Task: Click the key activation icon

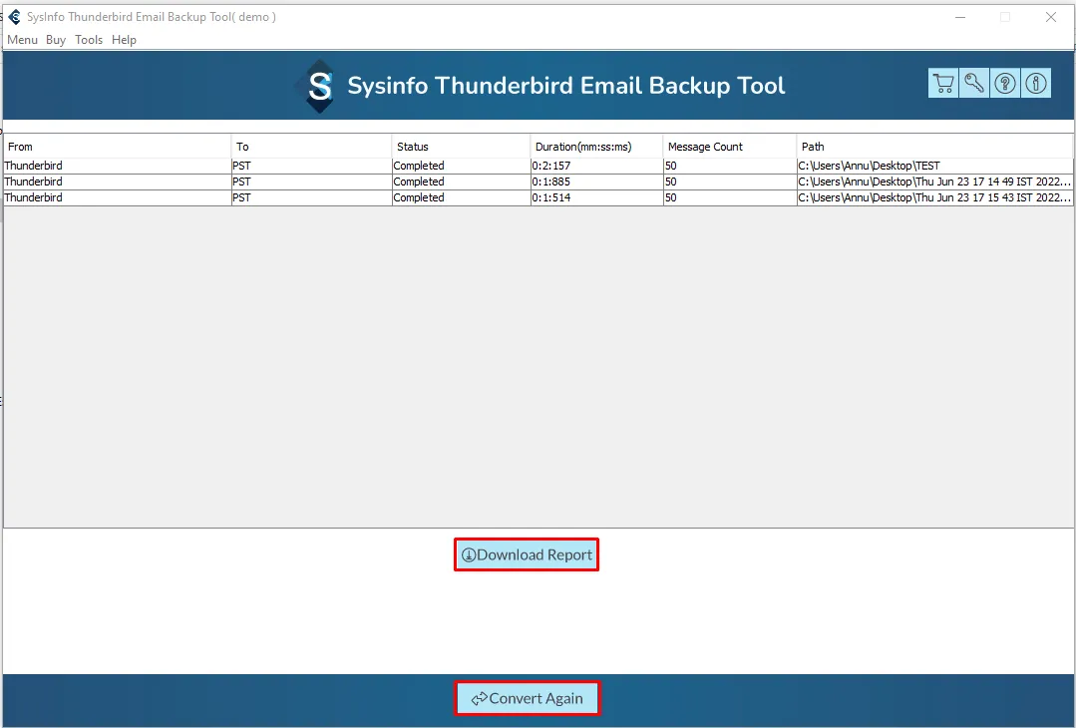Action: coord(974,83)
